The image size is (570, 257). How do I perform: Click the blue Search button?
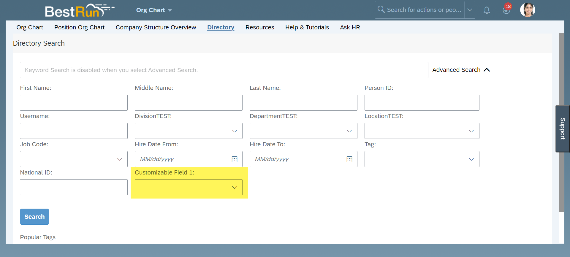coord(34,217)
